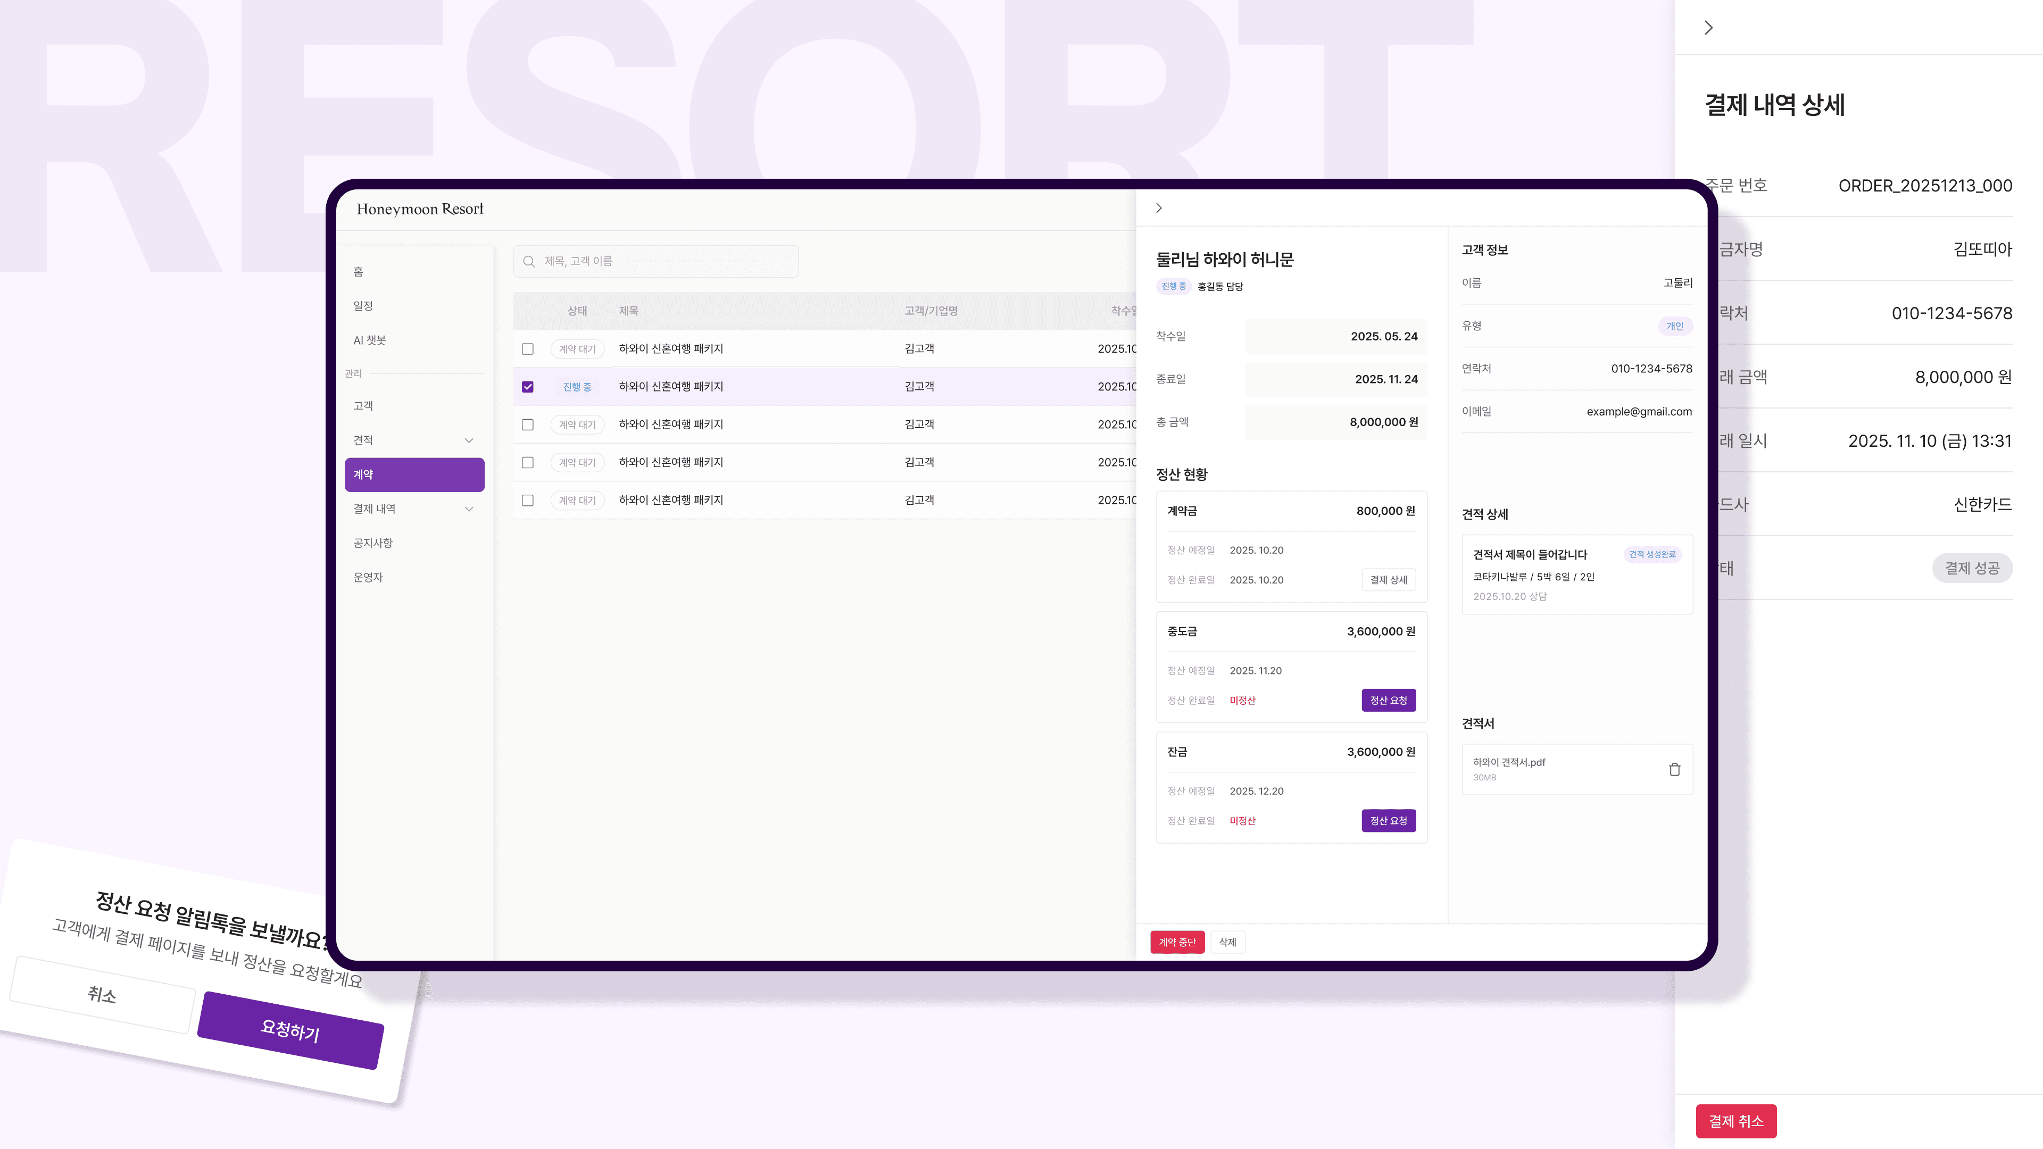
Task: Expand the 견적 sidebar submenu
Action: 469,440
